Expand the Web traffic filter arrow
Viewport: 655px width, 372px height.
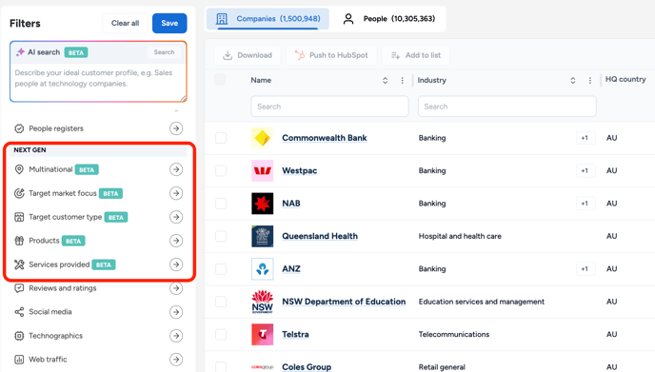tap(176, 359)
